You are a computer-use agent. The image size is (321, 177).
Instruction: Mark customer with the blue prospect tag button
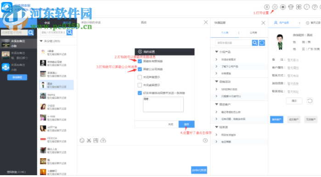point(276,120)
